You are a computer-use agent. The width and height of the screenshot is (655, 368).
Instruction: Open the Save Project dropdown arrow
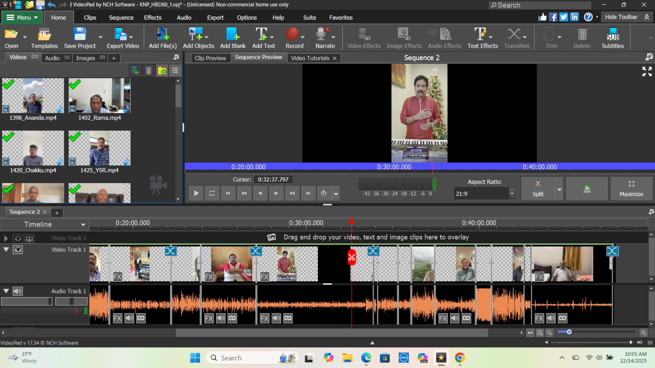[x=100, y=37]
